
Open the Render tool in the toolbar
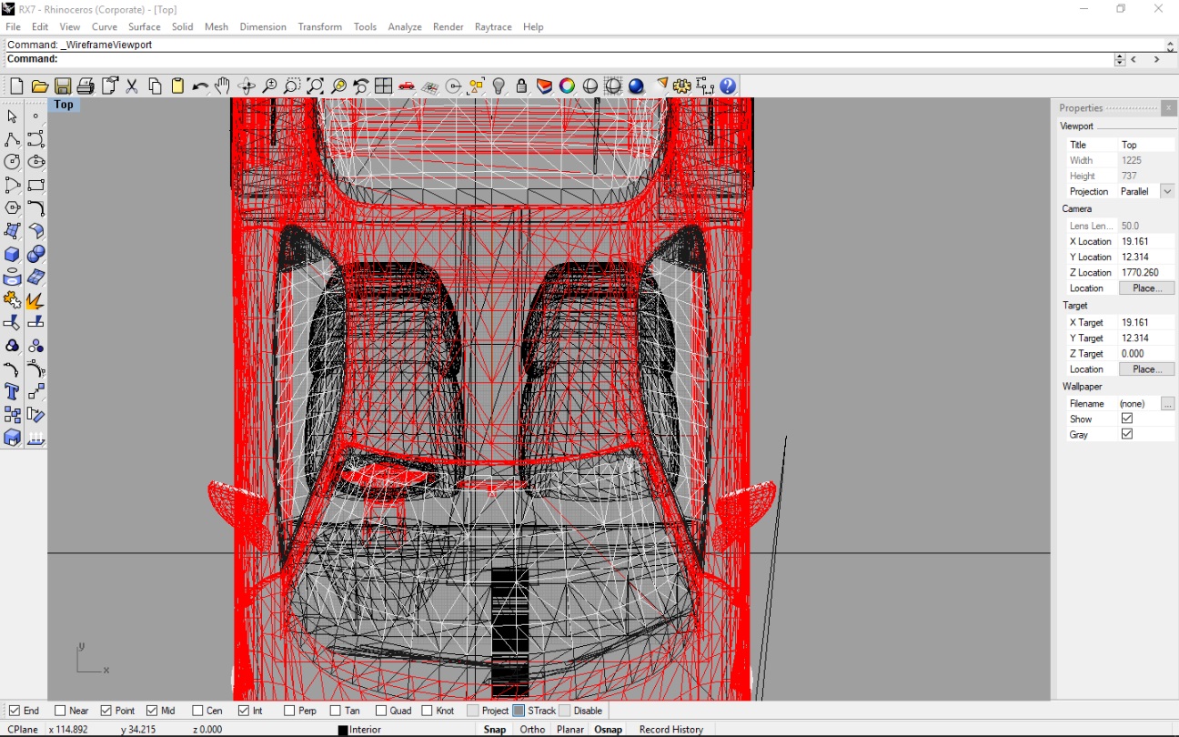pyautogui.click(x=634, y=85)
